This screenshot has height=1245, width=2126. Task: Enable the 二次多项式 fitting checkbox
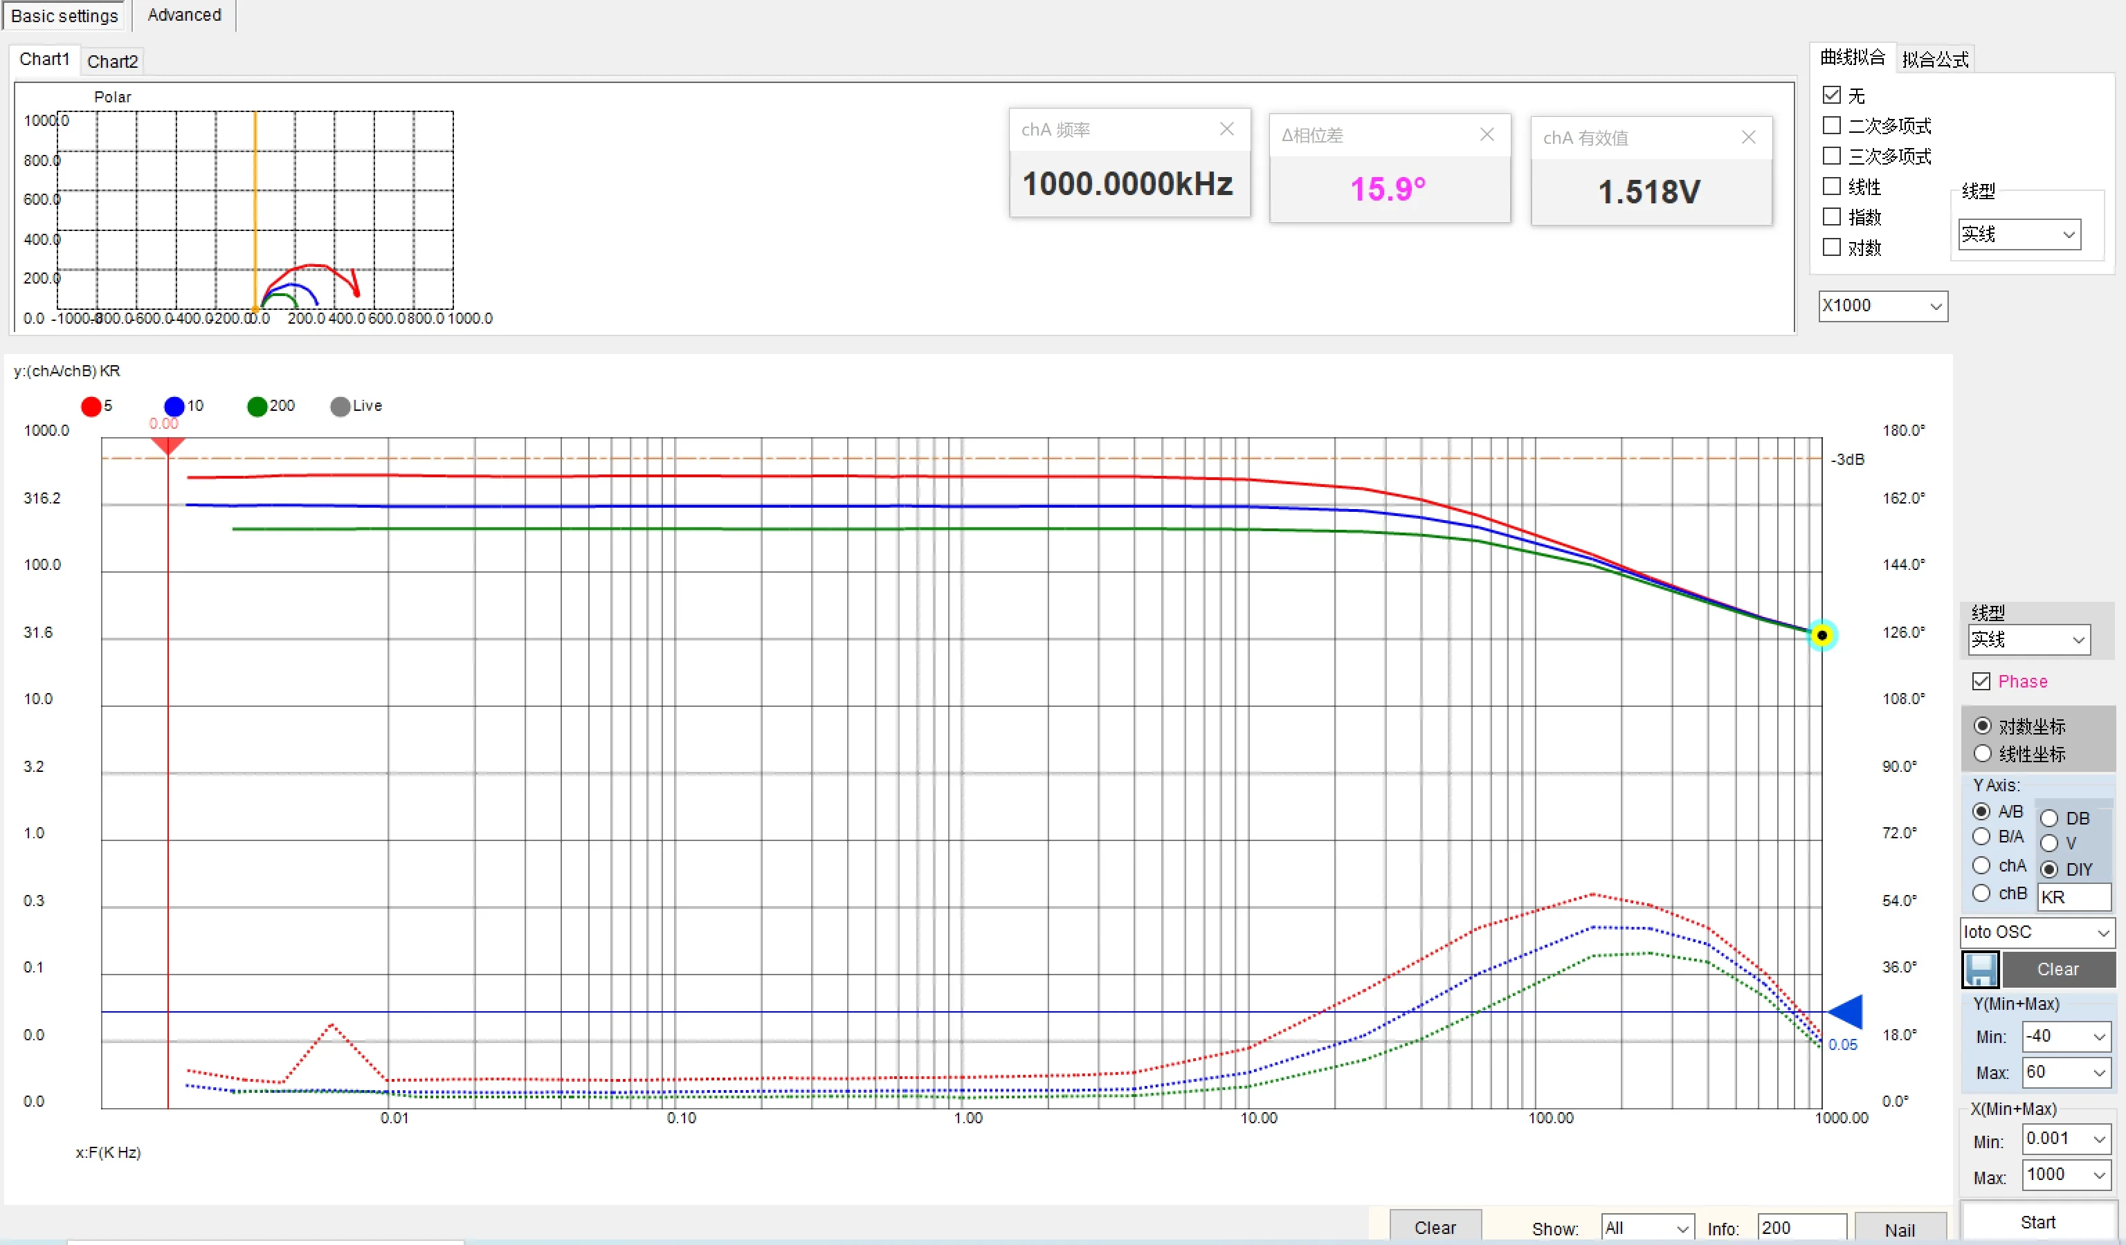[x=1832, y=126]
